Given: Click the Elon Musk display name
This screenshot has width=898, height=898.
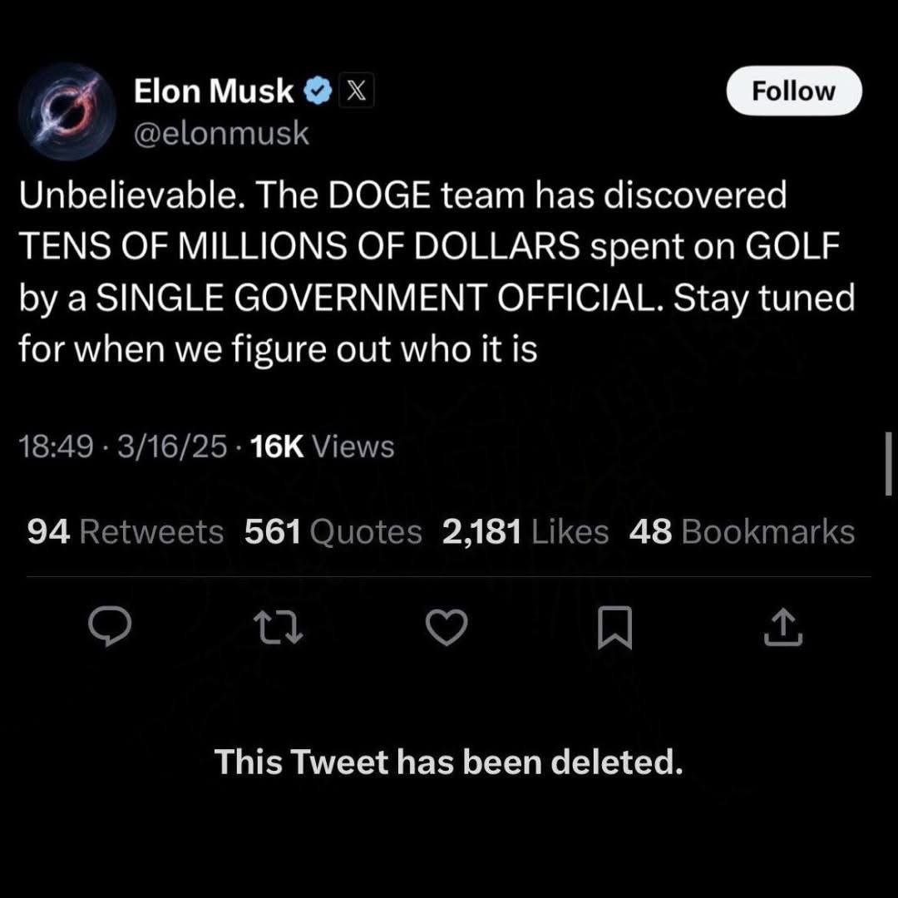Looking at the screenshot, I should click(214, 91).
